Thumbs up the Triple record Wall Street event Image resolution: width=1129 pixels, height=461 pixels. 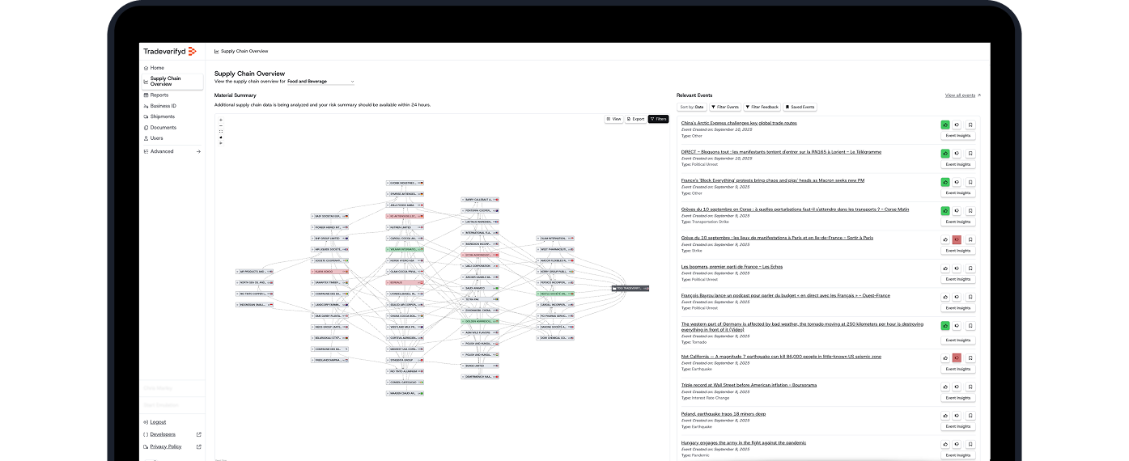[945, 387]
